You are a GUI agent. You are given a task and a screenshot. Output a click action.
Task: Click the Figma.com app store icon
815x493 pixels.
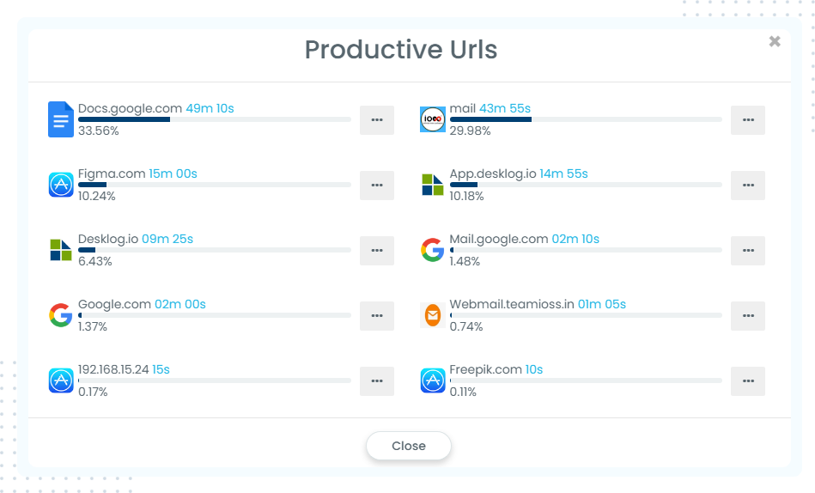tap(61, 185)
